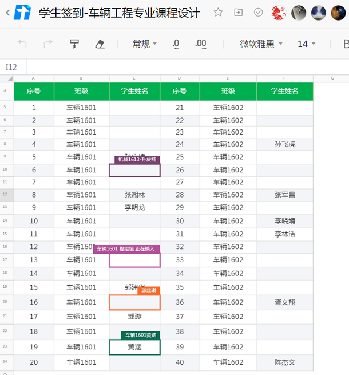Click the redo arrow
Image resolution: width=349 pixels, height=375 pixels.
tap(48, 44)
